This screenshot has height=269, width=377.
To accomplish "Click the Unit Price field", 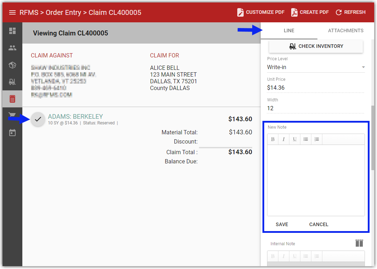I will click(x=315, y=88).
